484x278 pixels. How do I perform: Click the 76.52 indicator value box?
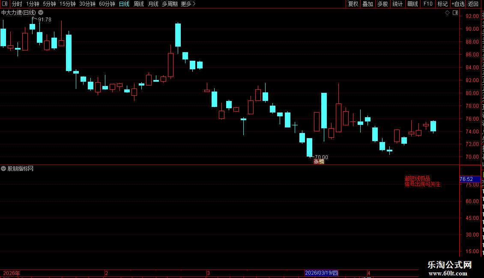(470, 179)
